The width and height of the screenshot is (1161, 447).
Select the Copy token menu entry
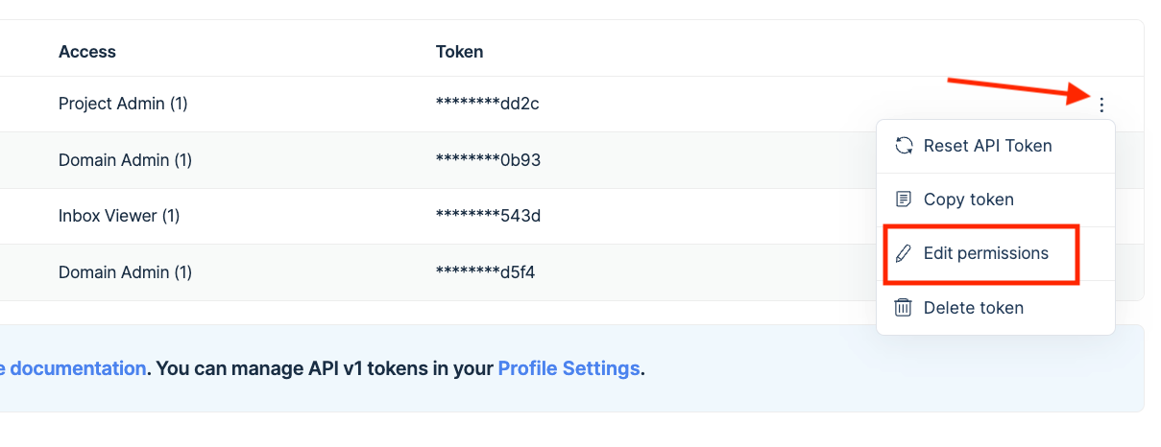coord(996,200)
